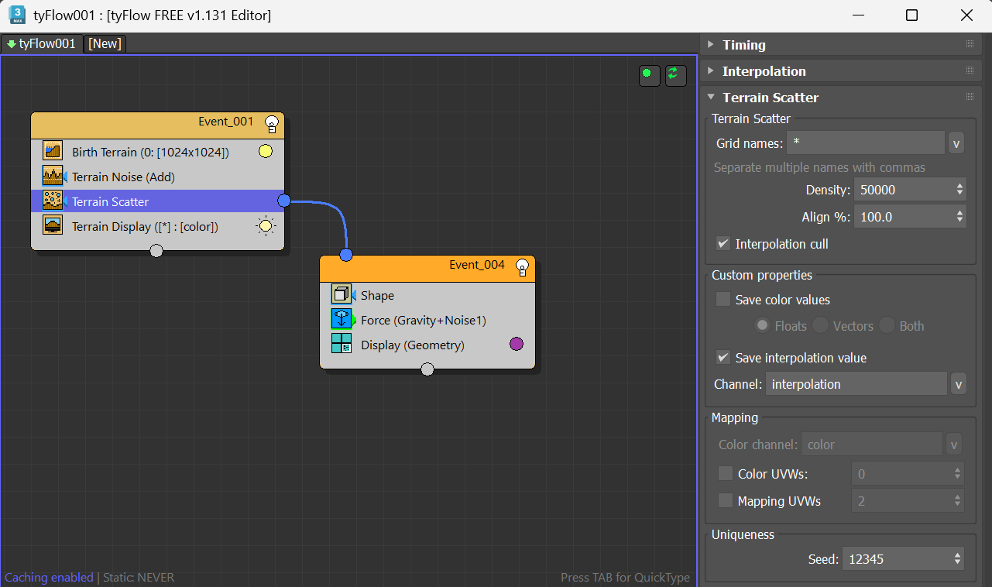Uncheck Save interpolation value
This screenshot has width=992, height=587.
point(723,358)
